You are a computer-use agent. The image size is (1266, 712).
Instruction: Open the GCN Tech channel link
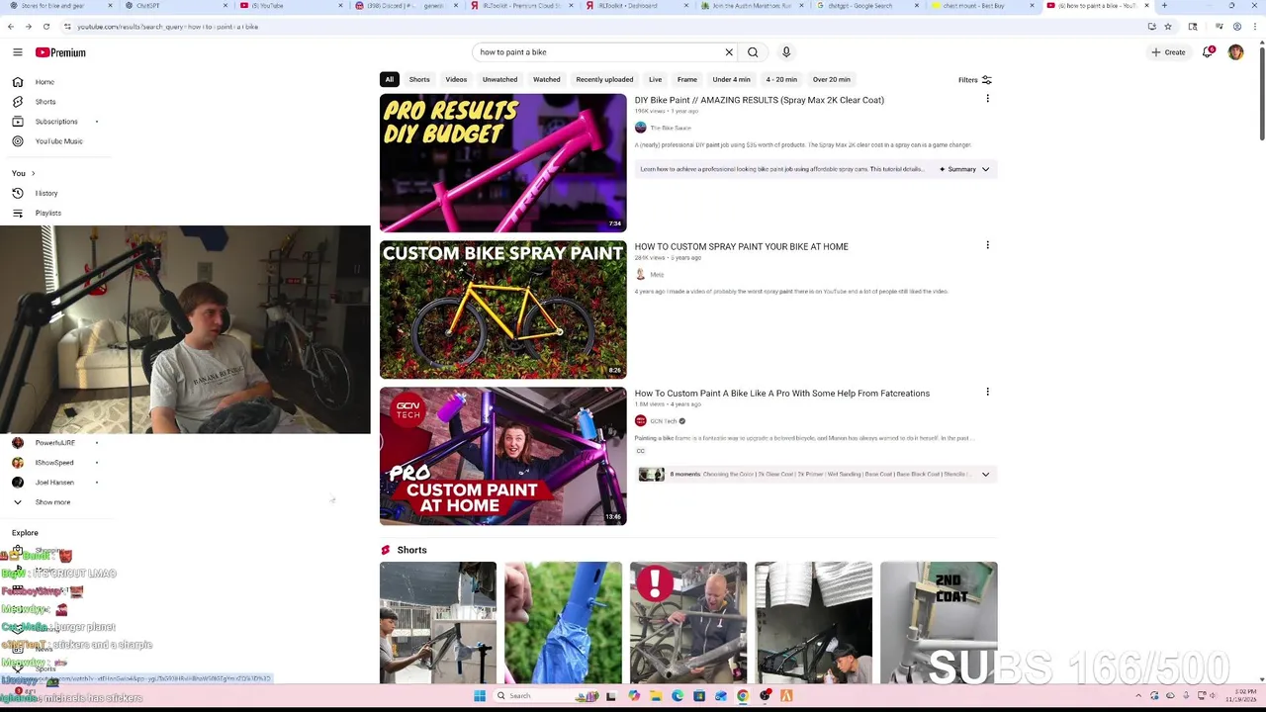click(x=664, y=421)
